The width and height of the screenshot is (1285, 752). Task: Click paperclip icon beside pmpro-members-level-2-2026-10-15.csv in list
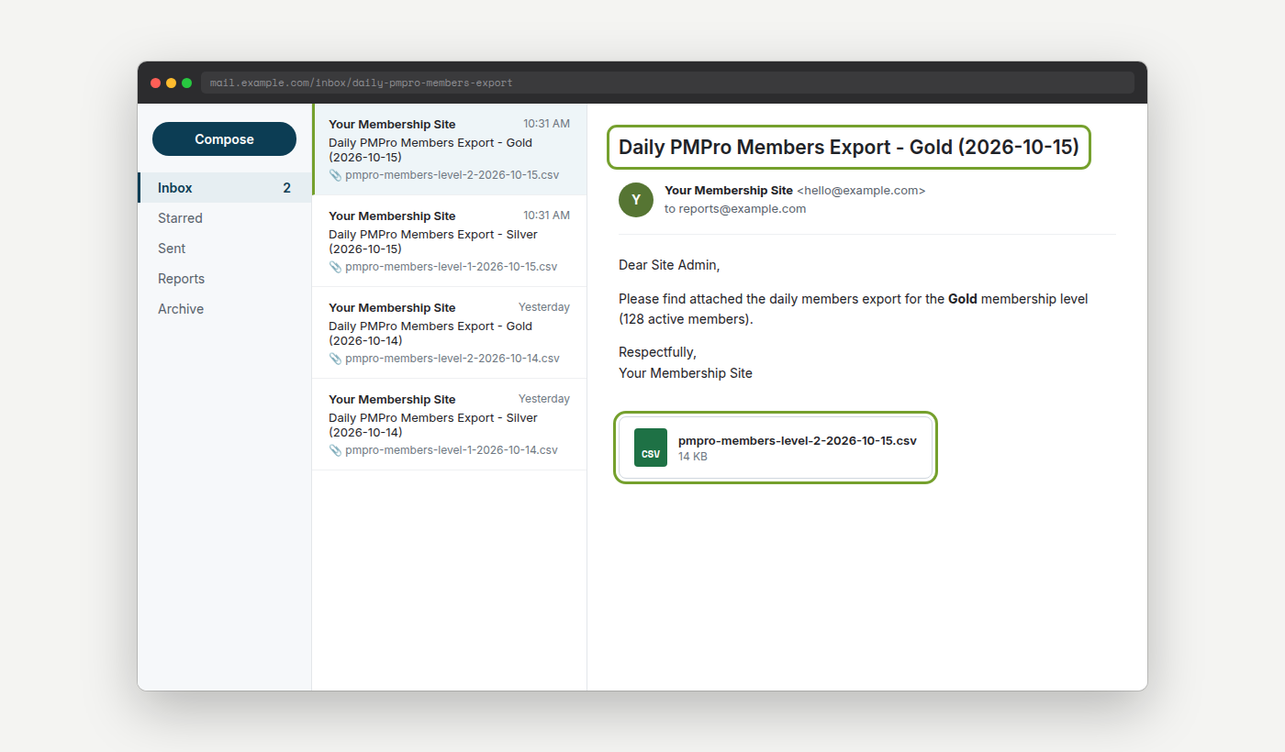[335, 175]
